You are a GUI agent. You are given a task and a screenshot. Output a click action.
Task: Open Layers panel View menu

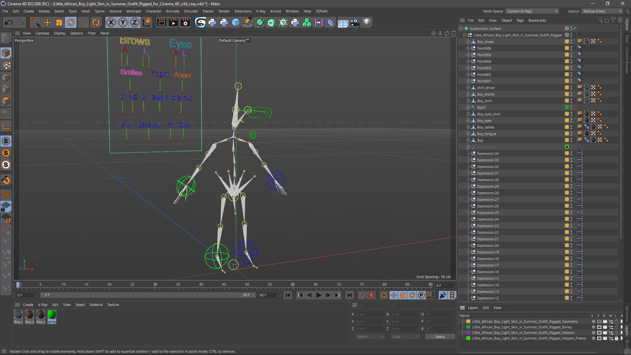497,308
